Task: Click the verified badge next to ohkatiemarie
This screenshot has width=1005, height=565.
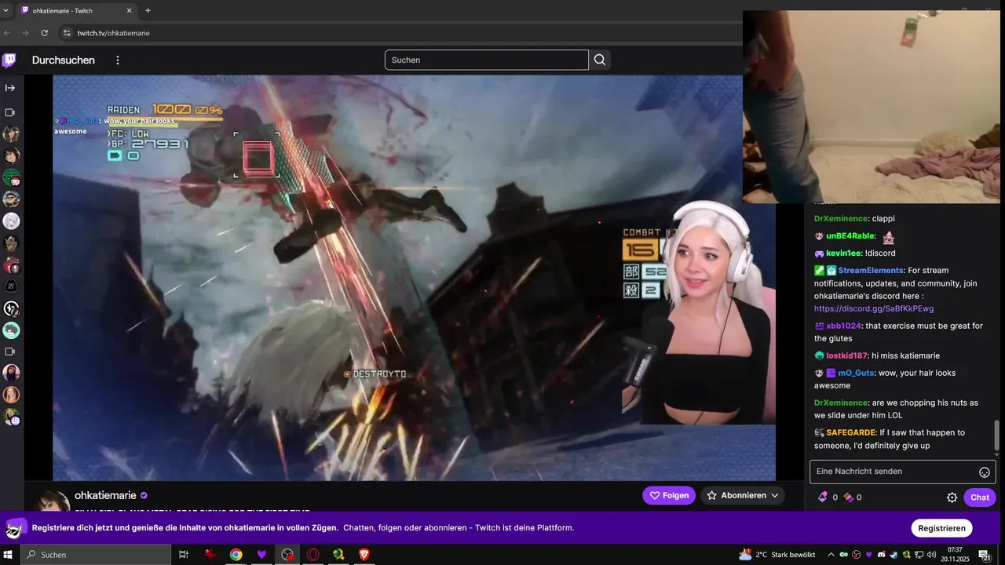Action: 144,496
